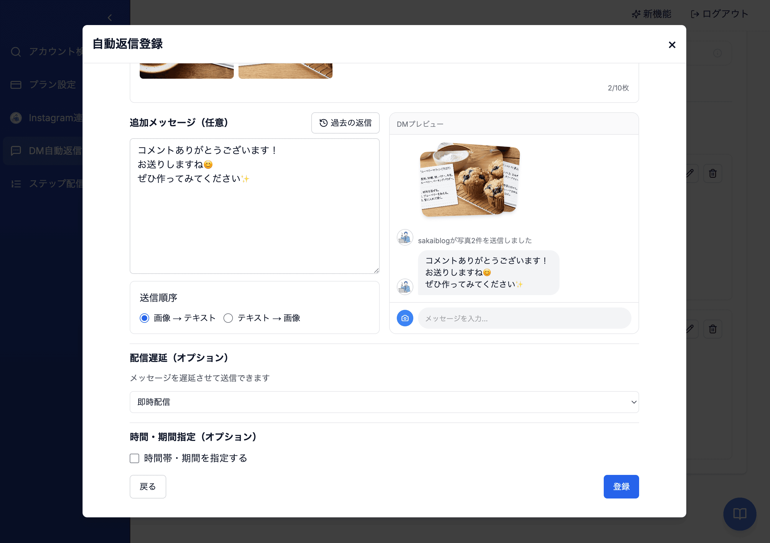770x543 pixels.
Task: Click camera icon in DM preview
Action: (405, 318)
